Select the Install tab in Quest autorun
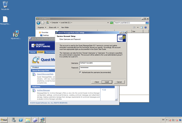Viewport: 182px width, 123px height. coord(41,52)
